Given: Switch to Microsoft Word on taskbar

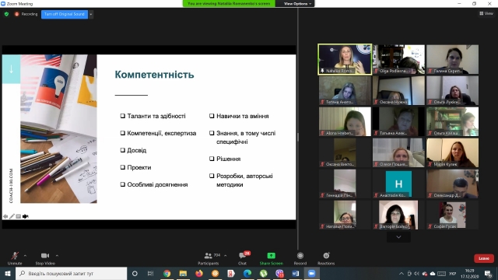Looking at the screenshot, I should point(296,273).
